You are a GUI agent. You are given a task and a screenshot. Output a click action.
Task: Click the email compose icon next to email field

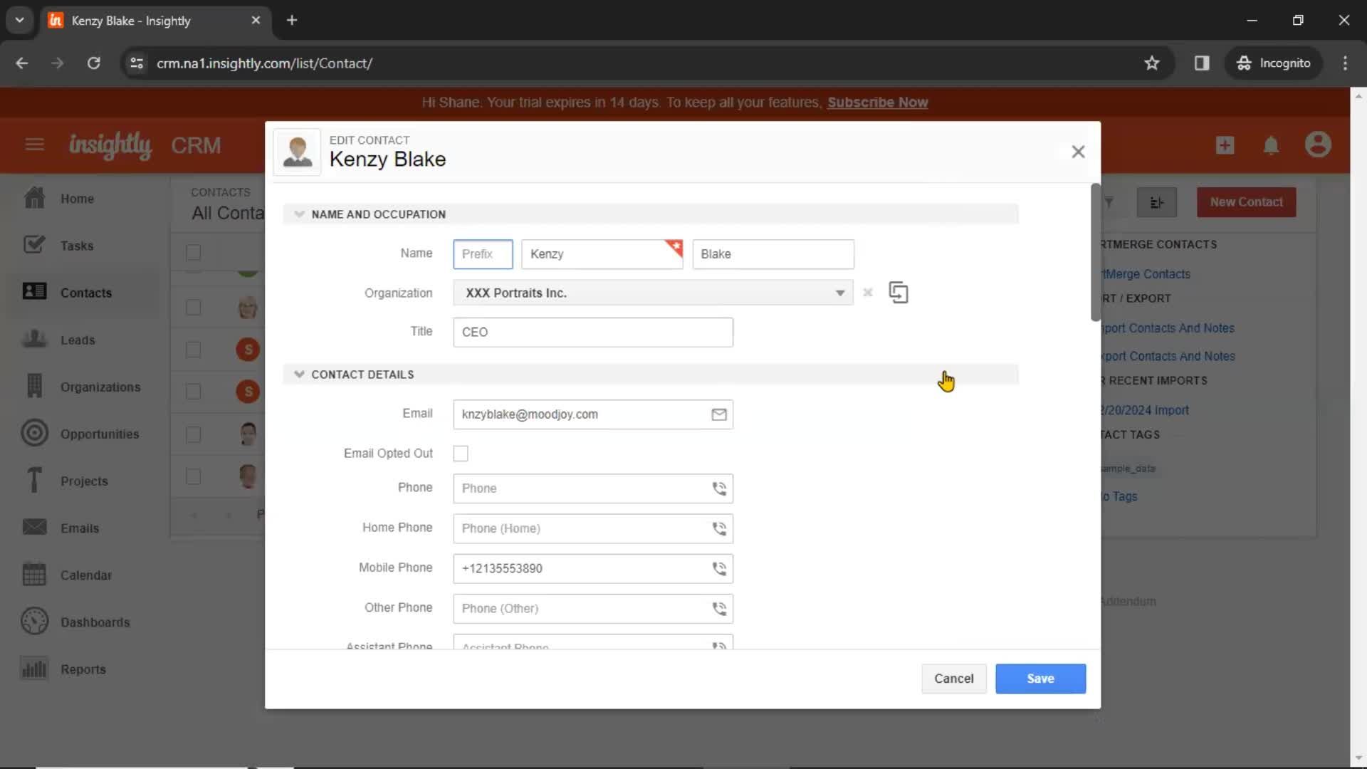click(718, 414)
